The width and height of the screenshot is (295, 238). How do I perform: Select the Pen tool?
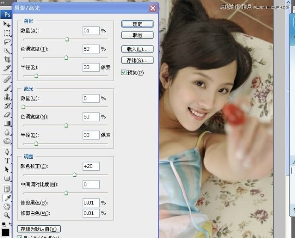[x=7, y=152]
